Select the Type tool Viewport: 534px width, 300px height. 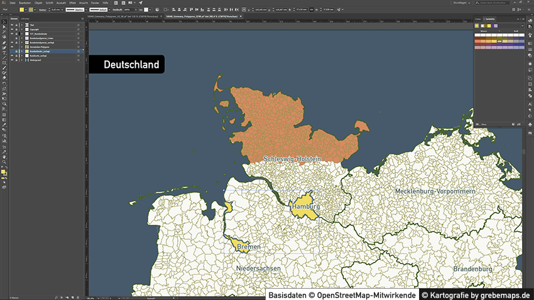pos(4,53)
